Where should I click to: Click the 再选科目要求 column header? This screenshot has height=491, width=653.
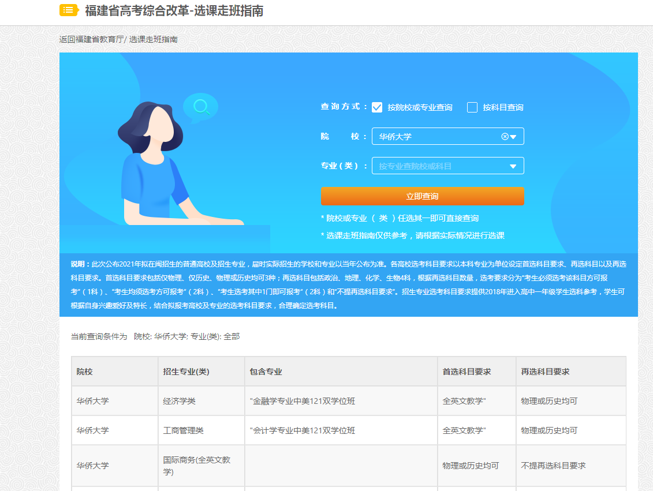click(571, 372)
